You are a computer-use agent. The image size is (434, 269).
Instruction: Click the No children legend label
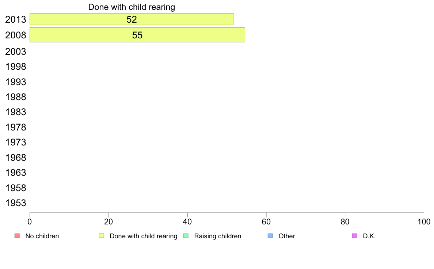[x=42, y=236]
